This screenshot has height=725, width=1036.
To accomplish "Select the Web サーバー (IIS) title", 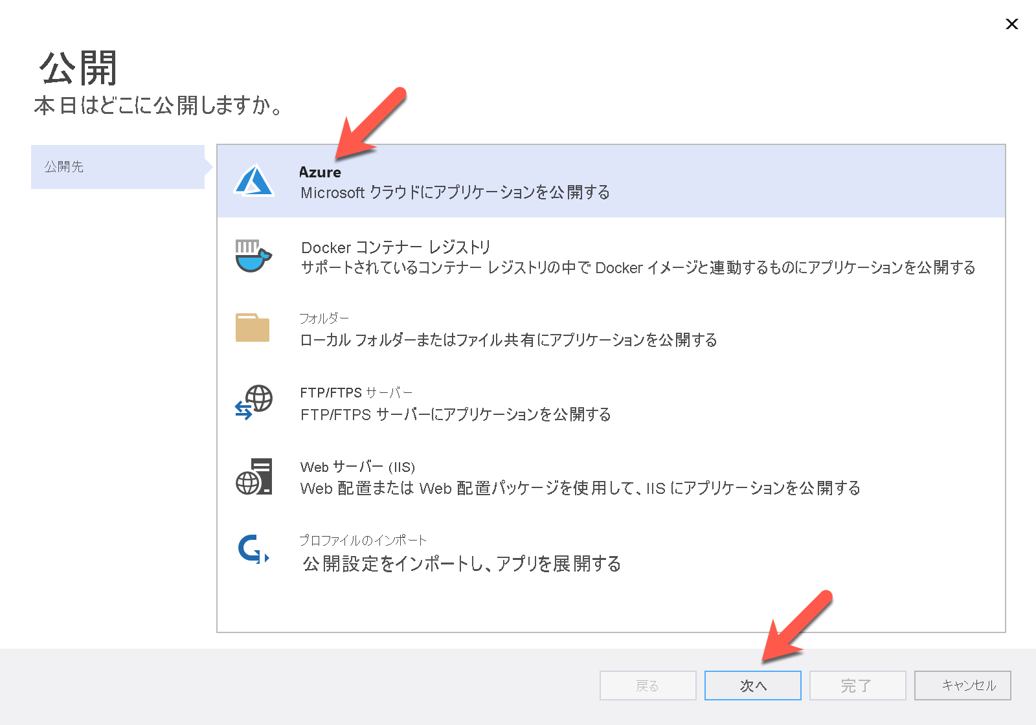I will coord(357,467).
